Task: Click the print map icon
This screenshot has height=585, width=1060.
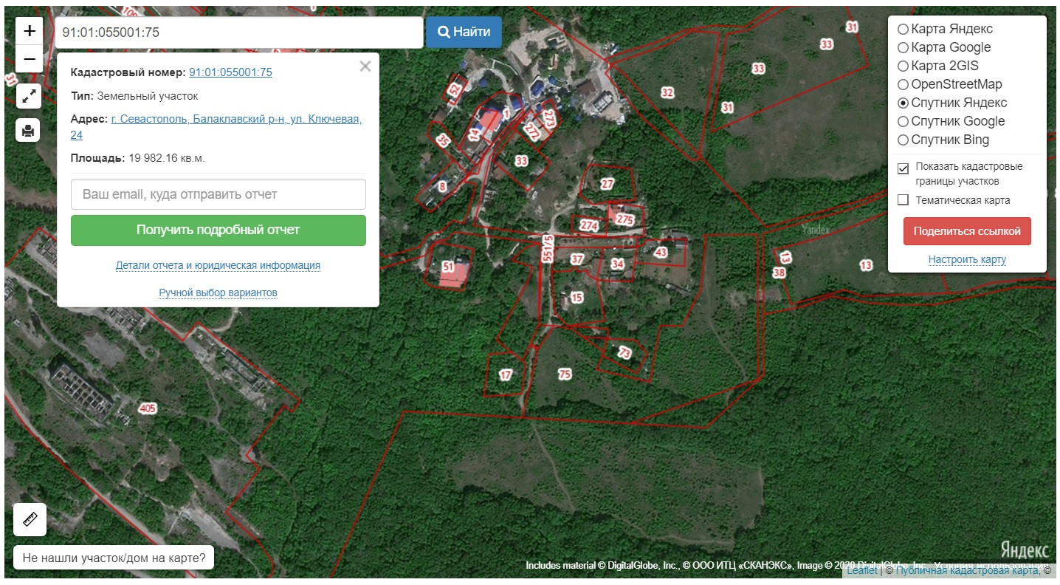Action: click(x=28, y=131)
